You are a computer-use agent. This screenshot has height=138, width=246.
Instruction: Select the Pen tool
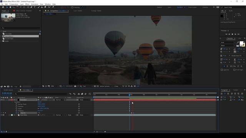coord(32,7)
